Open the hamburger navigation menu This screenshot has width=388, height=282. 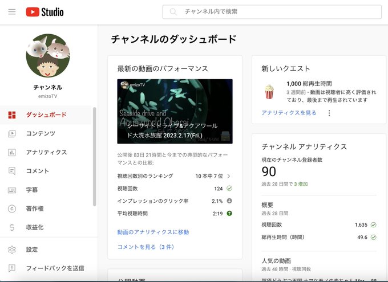coord(12,11)
